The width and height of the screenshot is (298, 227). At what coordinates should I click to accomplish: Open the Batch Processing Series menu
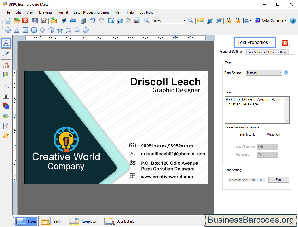[91, 12]
